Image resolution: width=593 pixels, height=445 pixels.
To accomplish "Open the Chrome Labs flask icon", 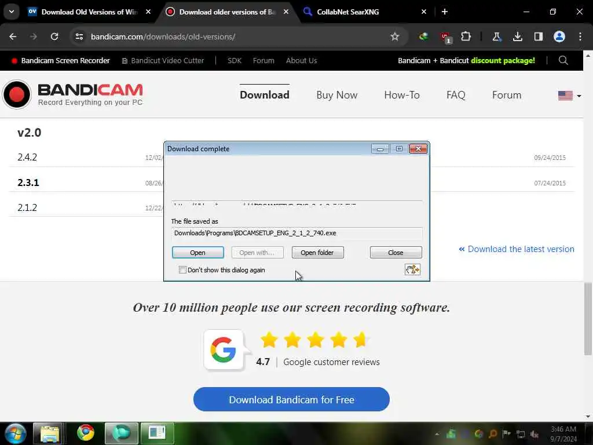I will click(x=496, y=37).
